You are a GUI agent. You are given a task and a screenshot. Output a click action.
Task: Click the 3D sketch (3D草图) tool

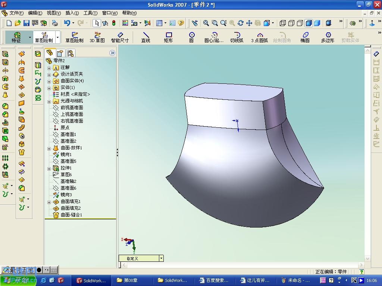97,37
